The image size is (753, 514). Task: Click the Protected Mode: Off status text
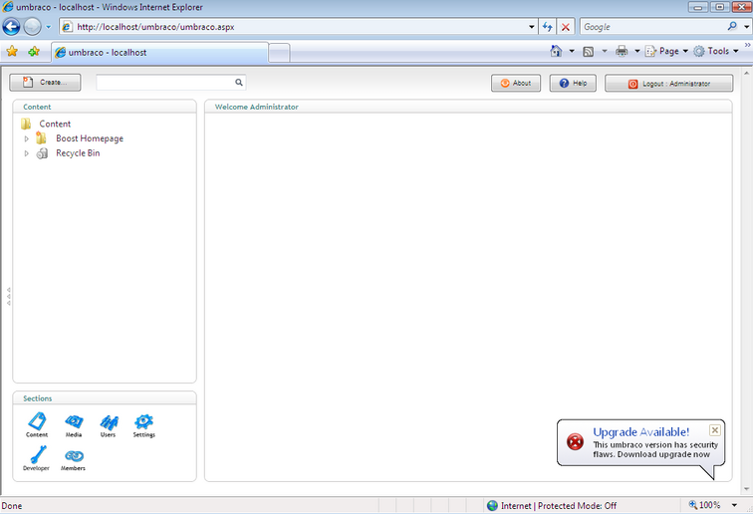pyautogui.click(x=577, y=505)
